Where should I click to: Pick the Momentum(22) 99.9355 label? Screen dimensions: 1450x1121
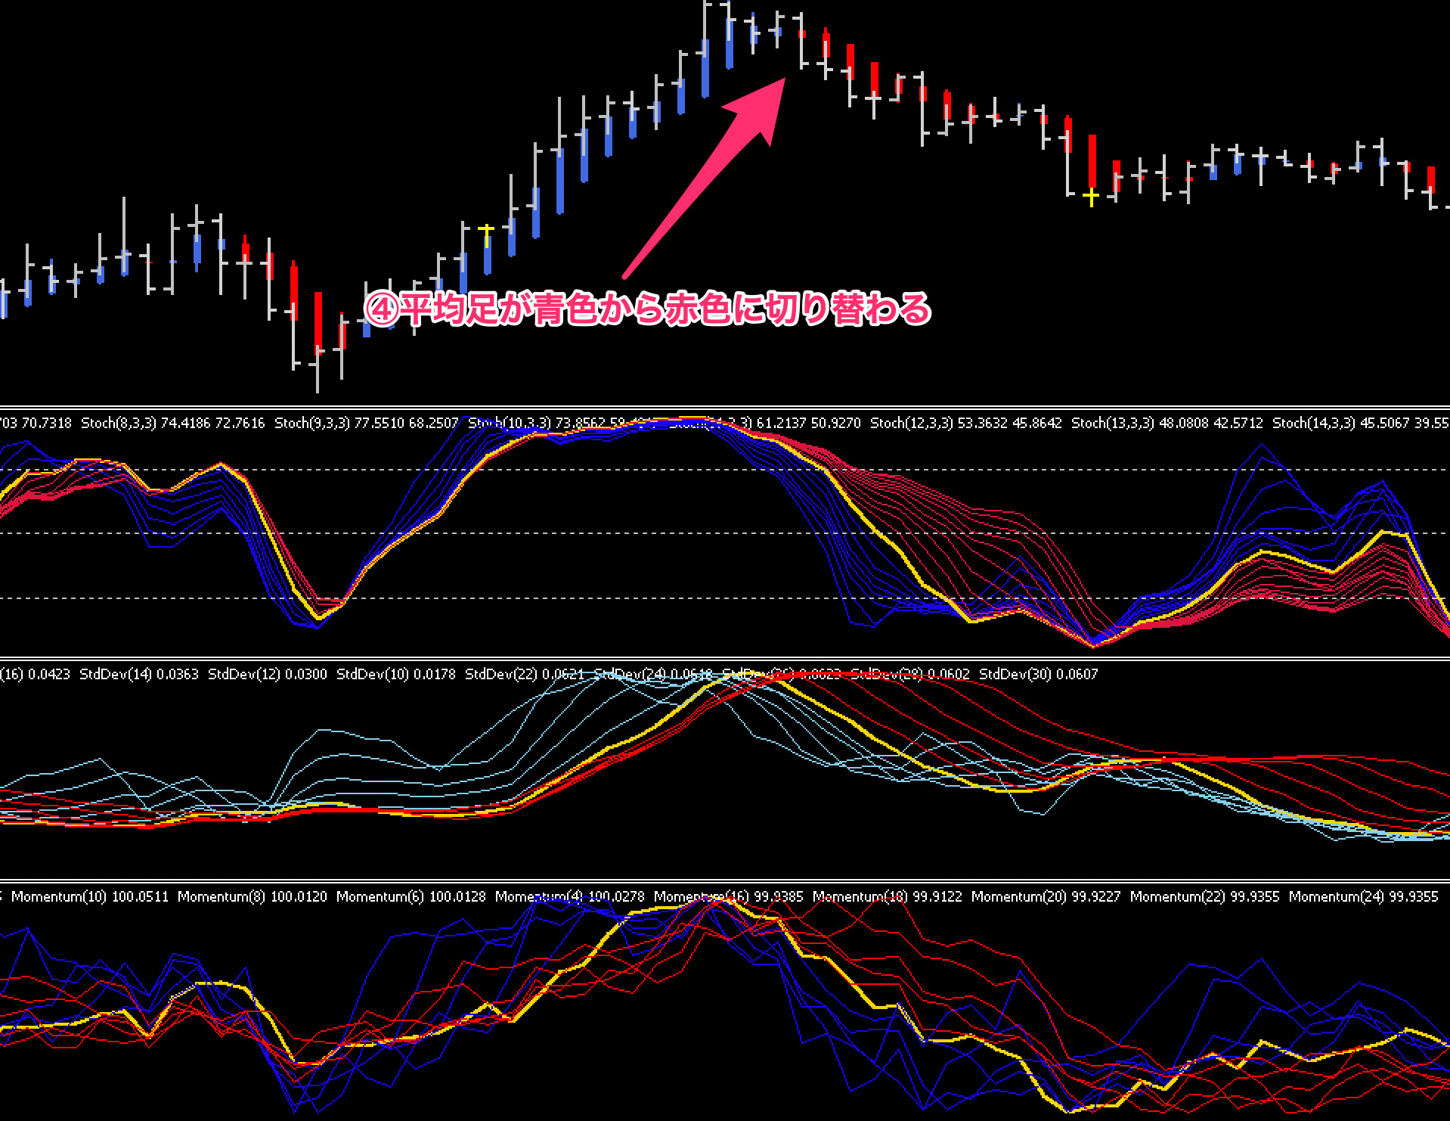tap(1205, 896)
